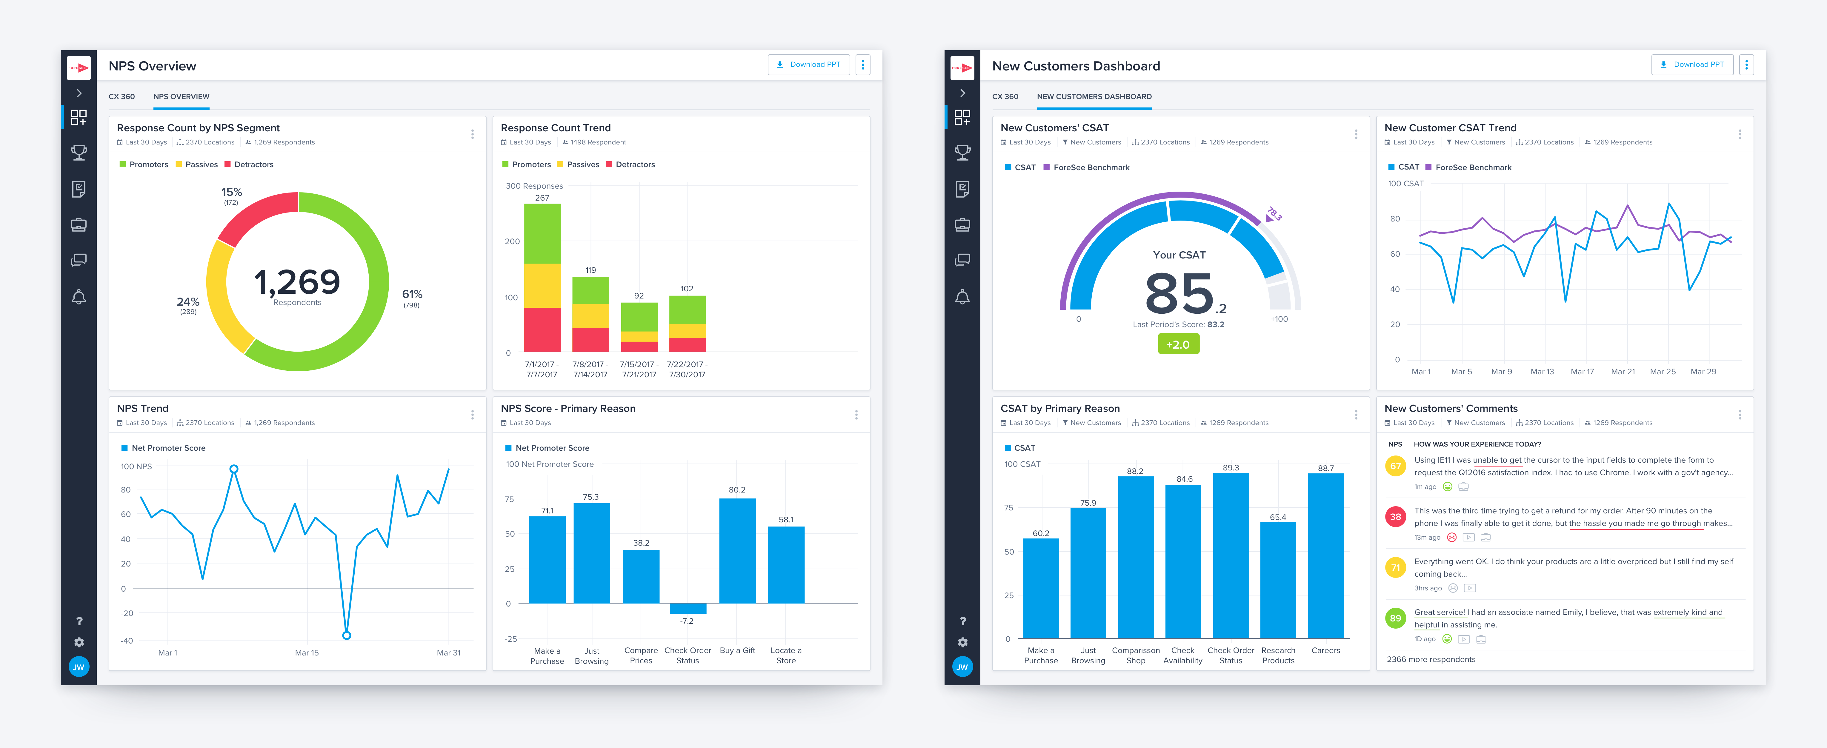Screen dimensions: 1827x748
Task: Open options menu of New Customers' Comments card
Action: [x=1740, y=415]
